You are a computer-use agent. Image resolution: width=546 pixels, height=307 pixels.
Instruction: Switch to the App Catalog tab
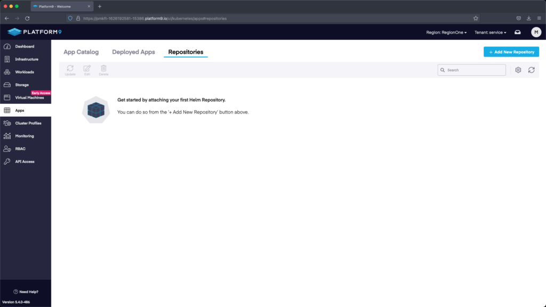pyautogui.click(x=81, y=52)
